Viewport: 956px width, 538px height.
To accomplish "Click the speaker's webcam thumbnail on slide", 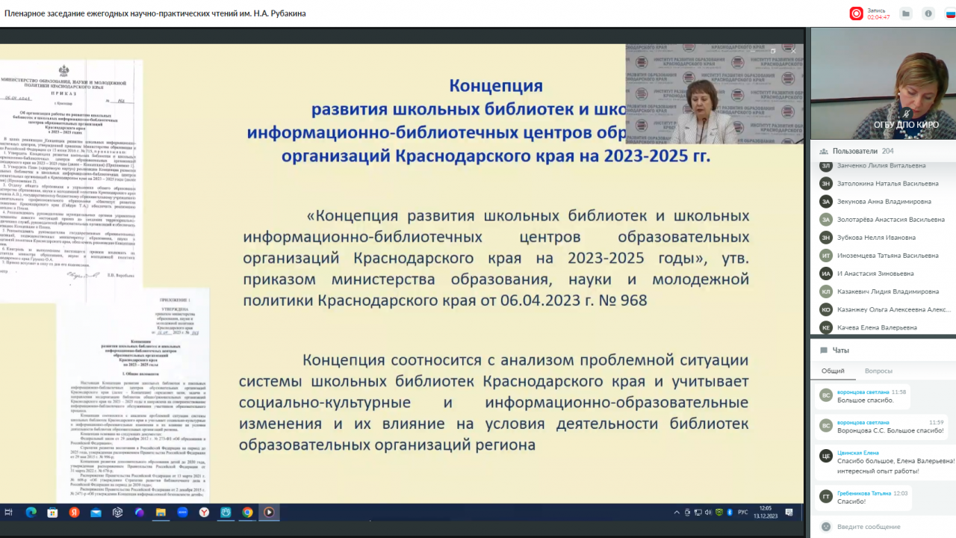I will point(714,94).
